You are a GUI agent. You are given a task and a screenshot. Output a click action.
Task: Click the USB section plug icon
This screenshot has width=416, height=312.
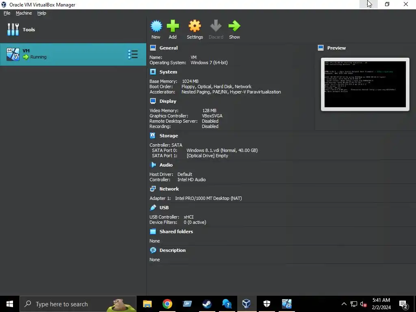point(153,208)
